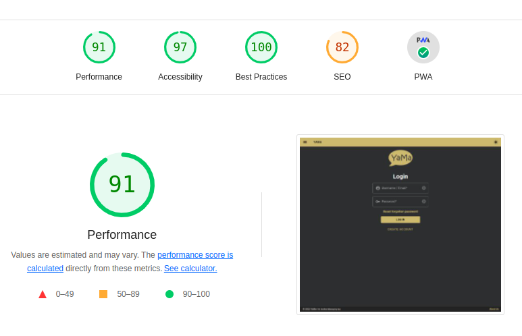Image resolution: width=522 pixels, height=336 pixels.
Task: Click the Create Account text in screenshot
Action: tap(400, 229)
